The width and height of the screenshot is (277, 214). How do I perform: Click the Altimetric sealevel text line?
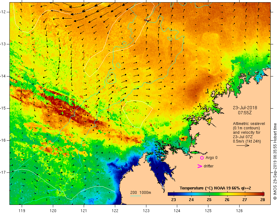tap(249, 124)
